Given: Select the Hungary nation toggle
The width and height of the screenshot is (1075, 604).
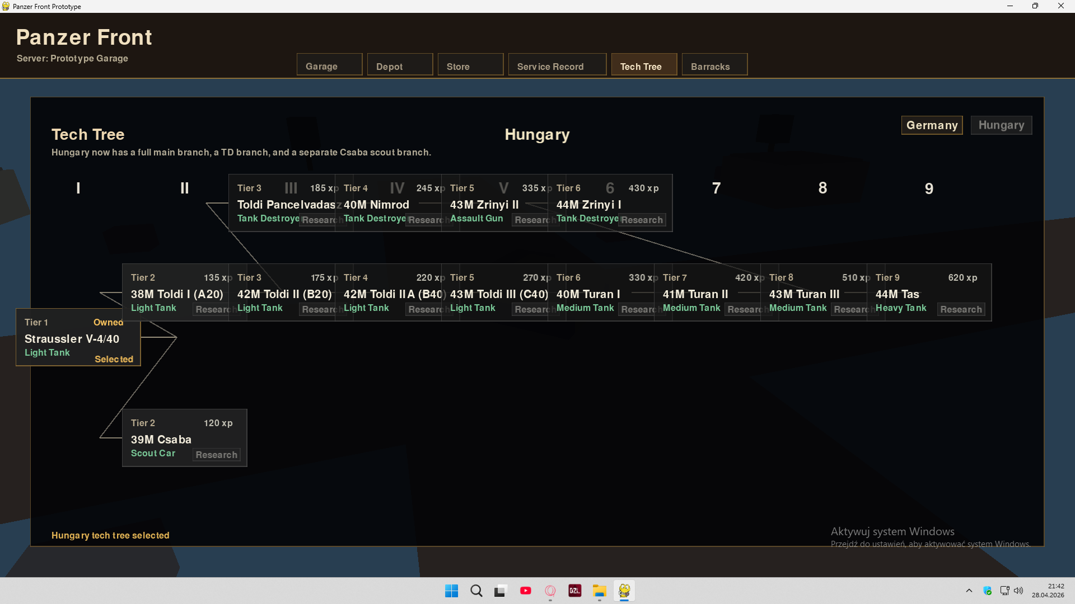Looking at the screenshot, I should click(x=1001, y=125).
